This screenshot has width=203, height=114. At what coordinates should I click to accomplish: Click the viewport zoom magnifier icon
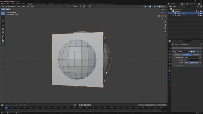point(165,22)
